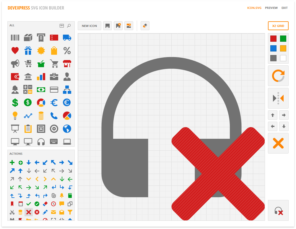
Task: Choose the shopping cart icon
Action: click(x=54, y=63)
